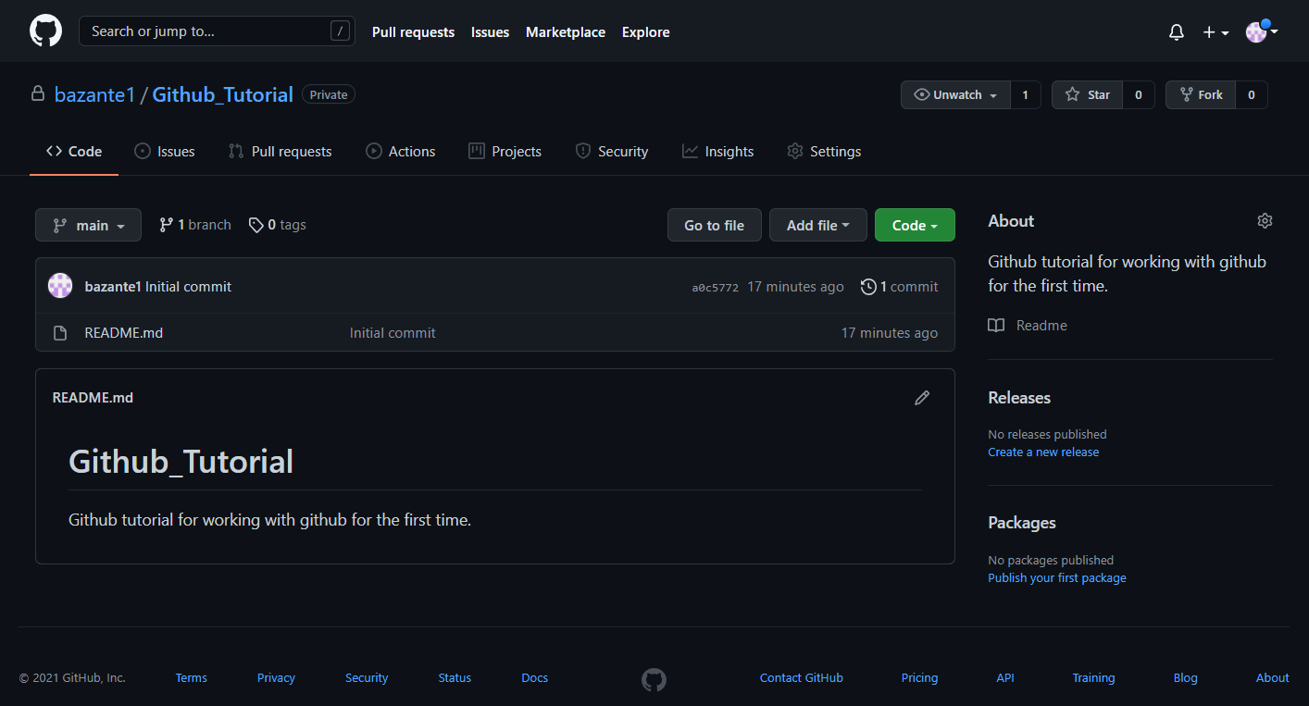The image size is (1309, 706).
Task: Open notifications via the bell icon
Action: [x=1176, y=31]
